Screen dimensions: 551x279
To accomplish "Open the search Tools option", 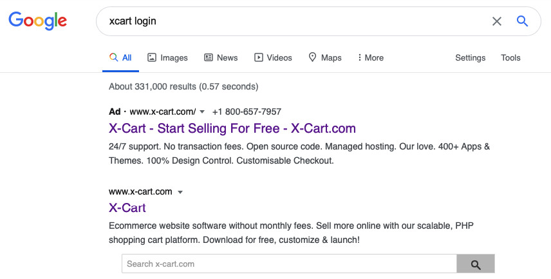I will click(510, 58).
